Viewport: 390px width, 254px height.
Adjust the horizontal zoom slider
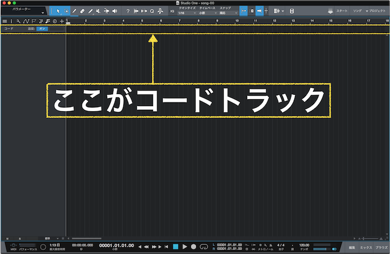[x=370, y=239]
